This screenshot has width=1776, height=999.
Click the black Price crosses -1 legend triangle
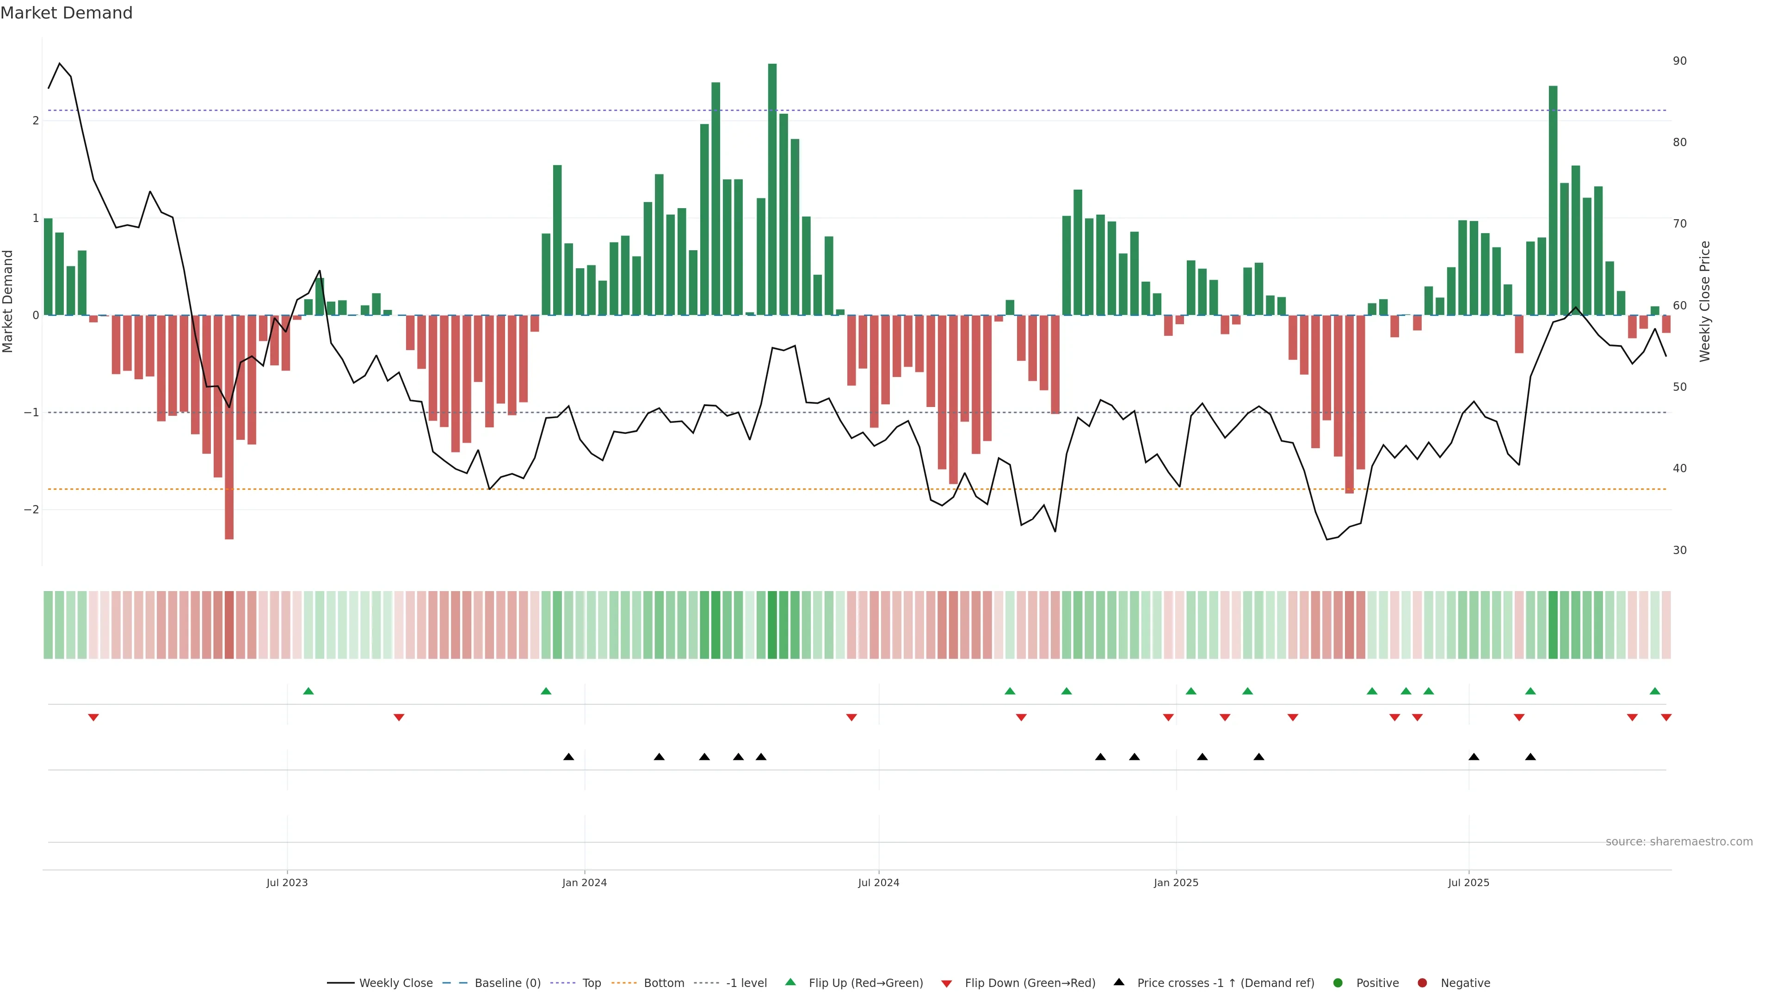1119,982
